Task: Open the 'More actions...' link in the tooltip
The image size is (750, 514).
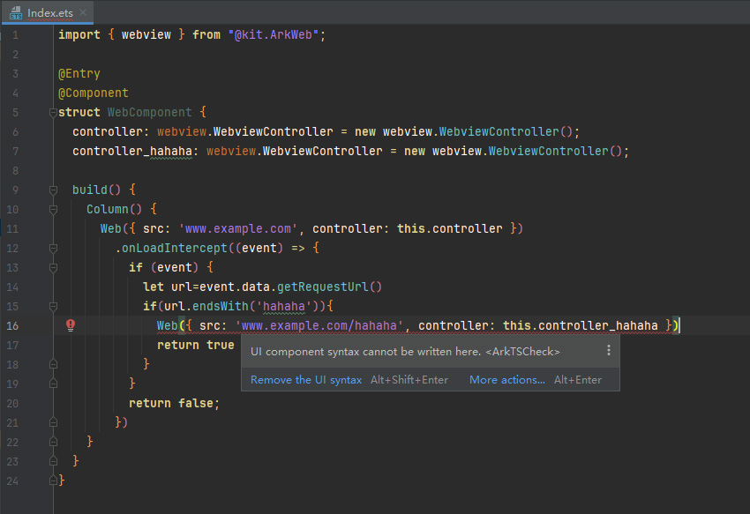Action: point(507,380)
